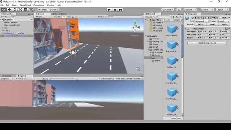The image size is (231, 130).
Task: Select Main Camera in Hierarchy
Action: click(11, 22)
